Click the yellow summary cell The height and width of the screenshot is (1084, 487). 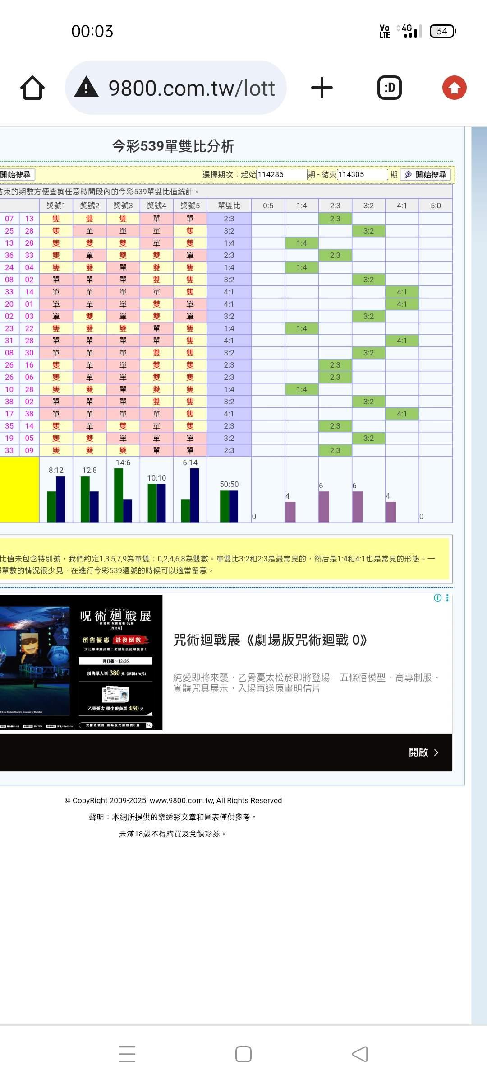(19, 490)
